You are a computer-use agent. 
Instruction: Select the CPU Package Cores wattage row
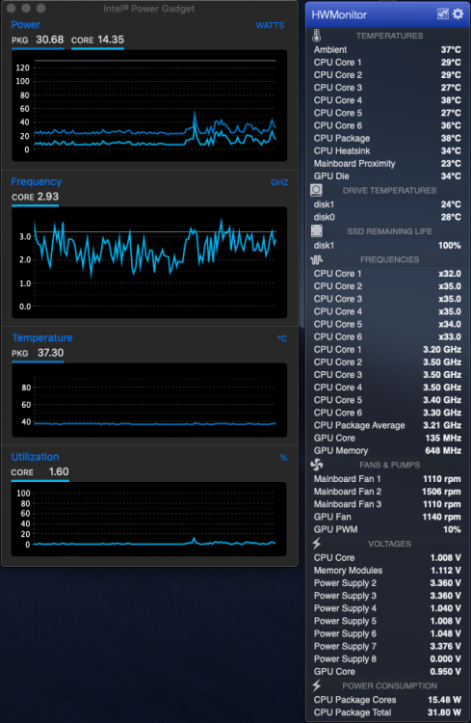[387, 700]
